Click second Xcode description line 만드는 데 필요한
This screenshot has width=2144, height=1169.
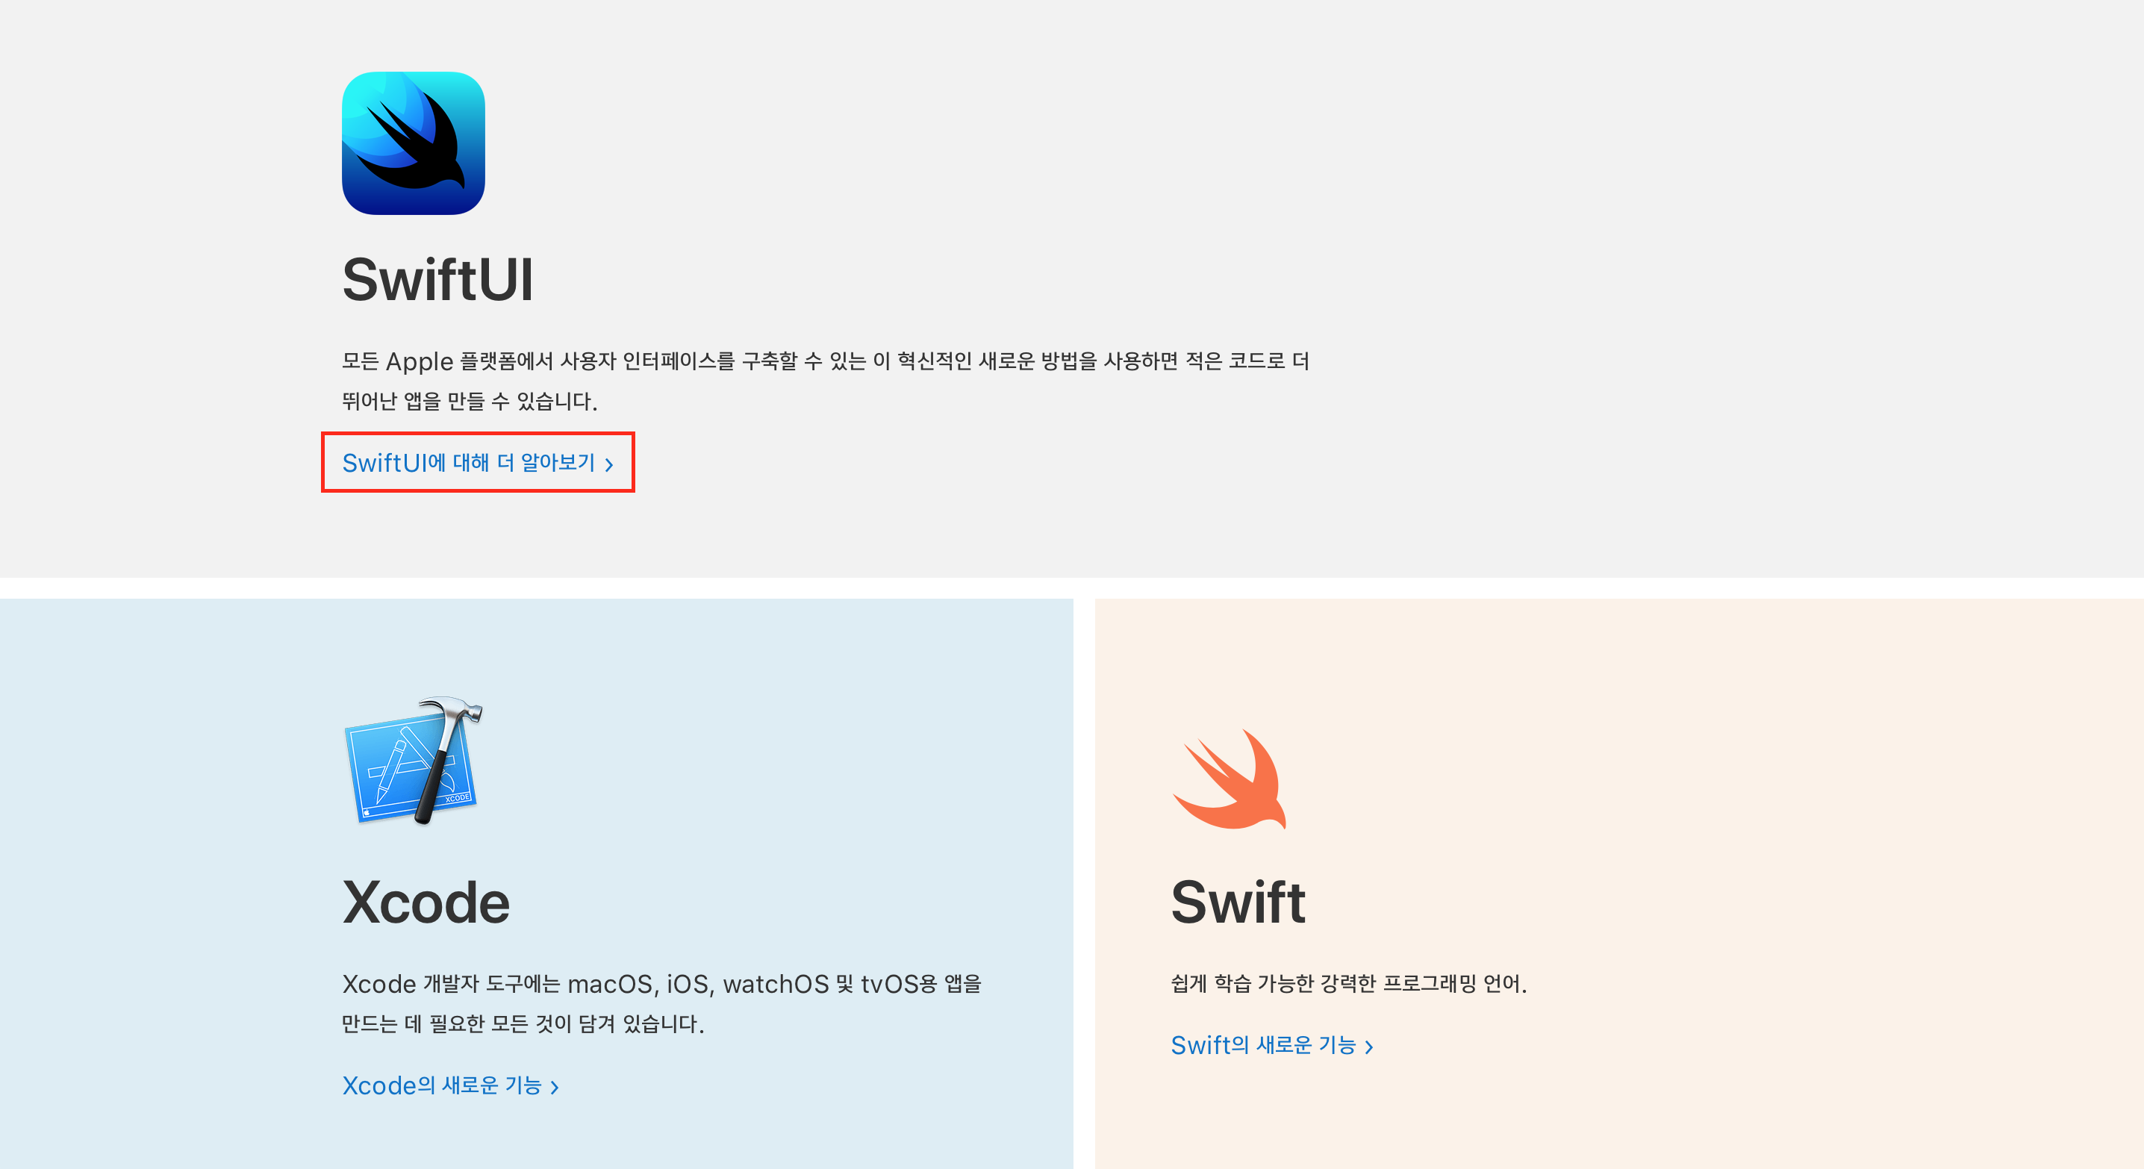pyautogui.click(x=523, y=1023)
